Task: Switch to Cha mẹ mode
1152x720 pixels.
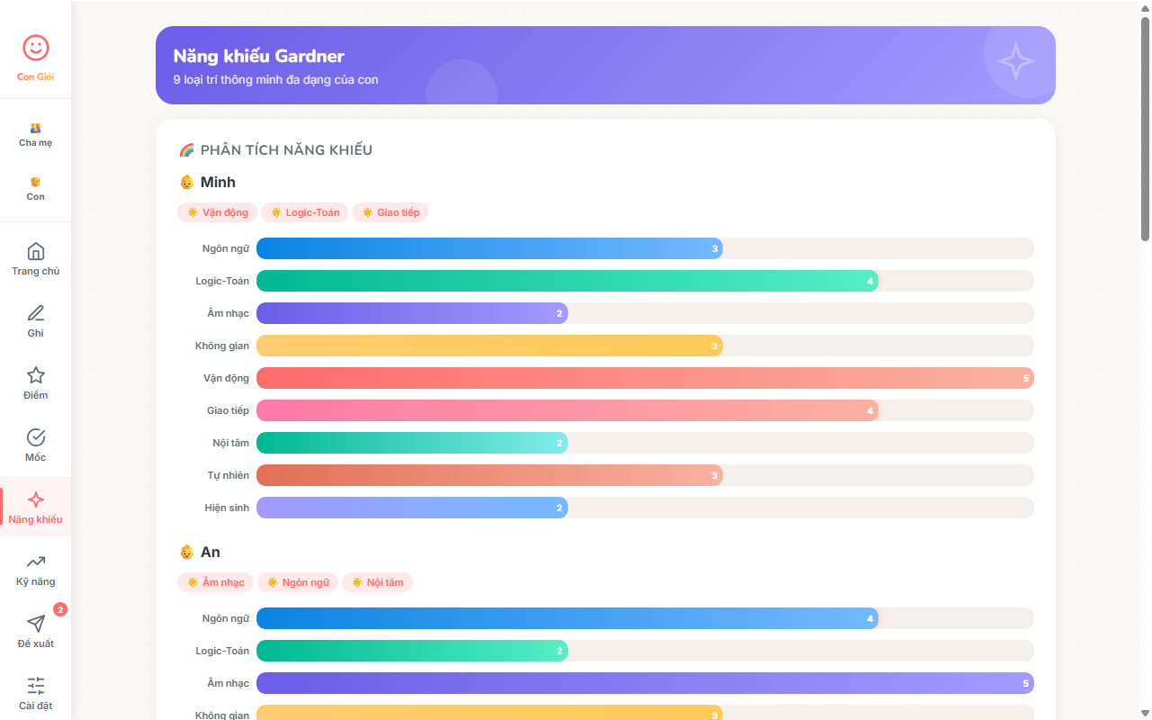Action: (35, 134)
